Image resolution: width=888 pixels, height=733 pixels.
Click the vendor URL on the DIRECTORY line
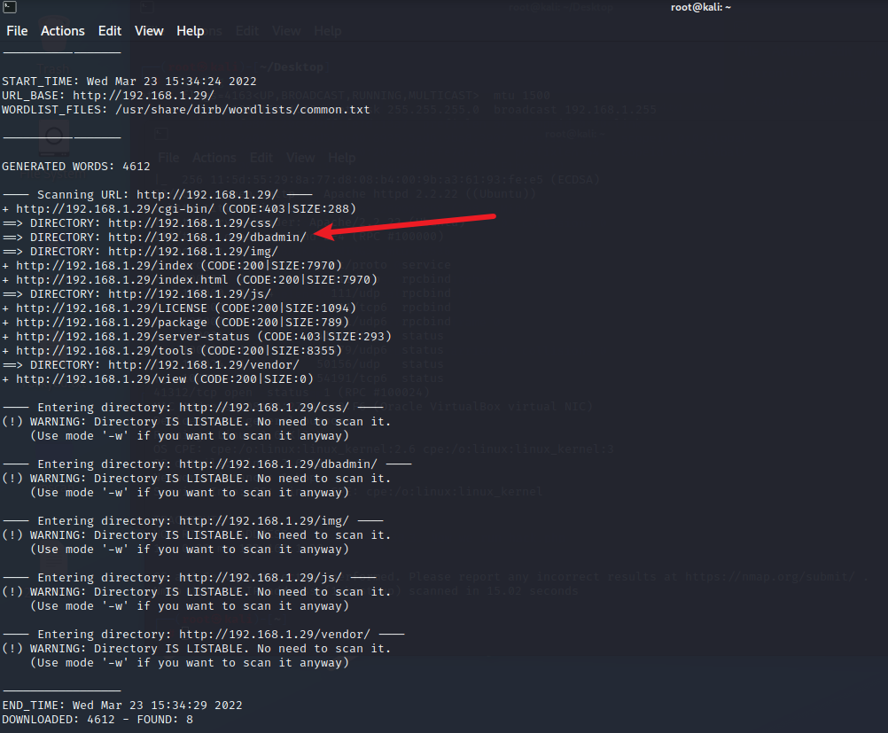coord(204,365)
